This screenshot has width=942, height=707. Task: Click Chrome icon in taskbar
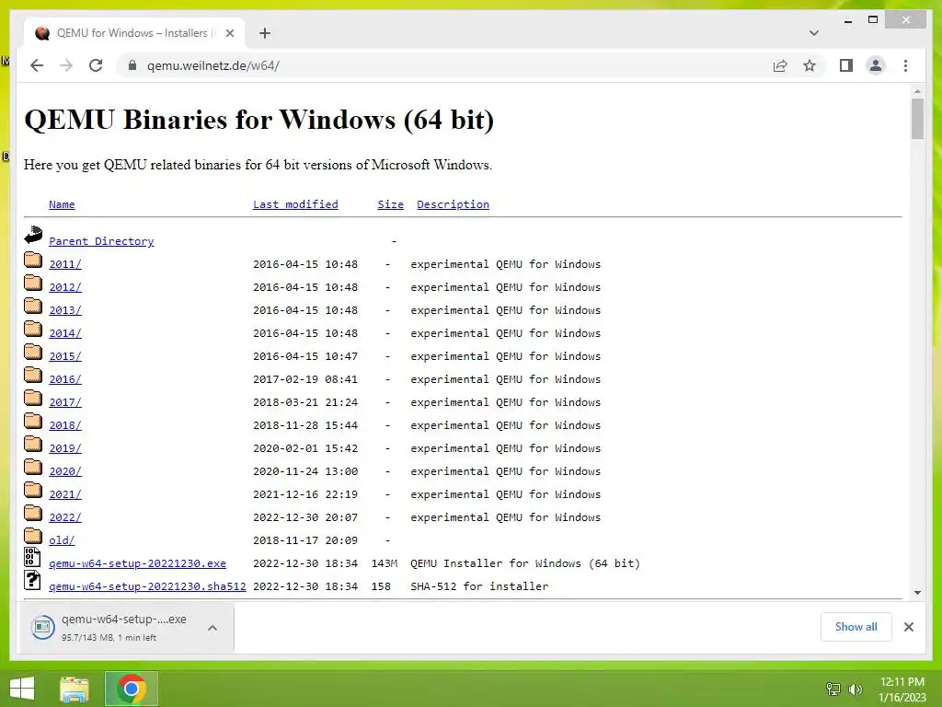(132, 689)
